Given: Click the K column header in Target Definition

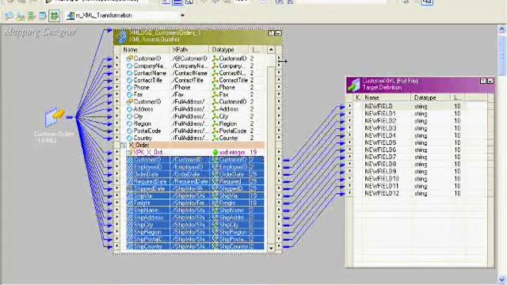Looking at the screenshot, I should [x=357, y=97].
